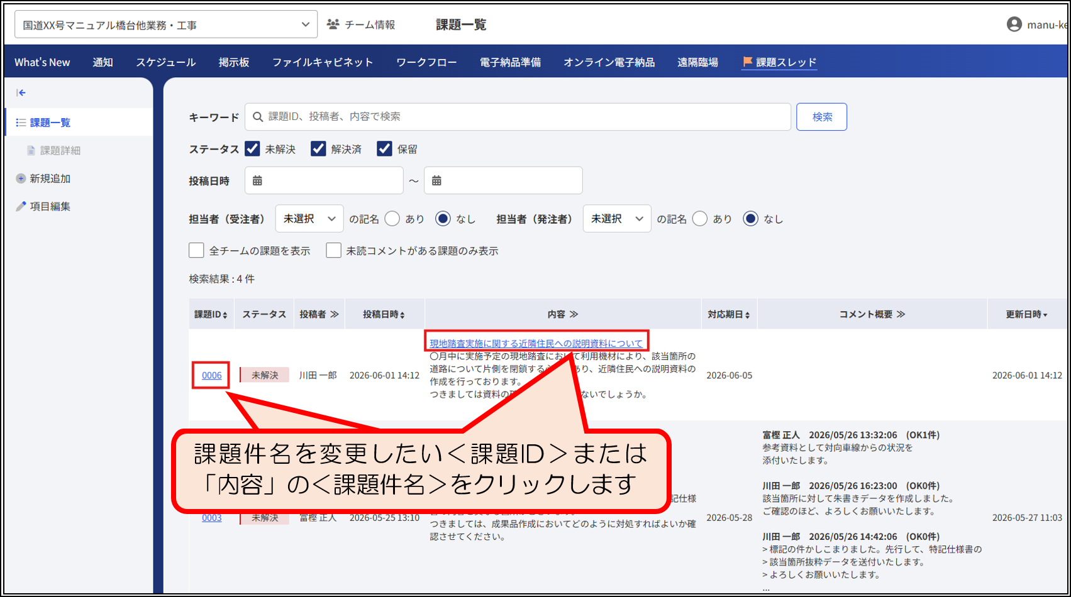Select あり radio for 受注者 signature

(392, 219)
